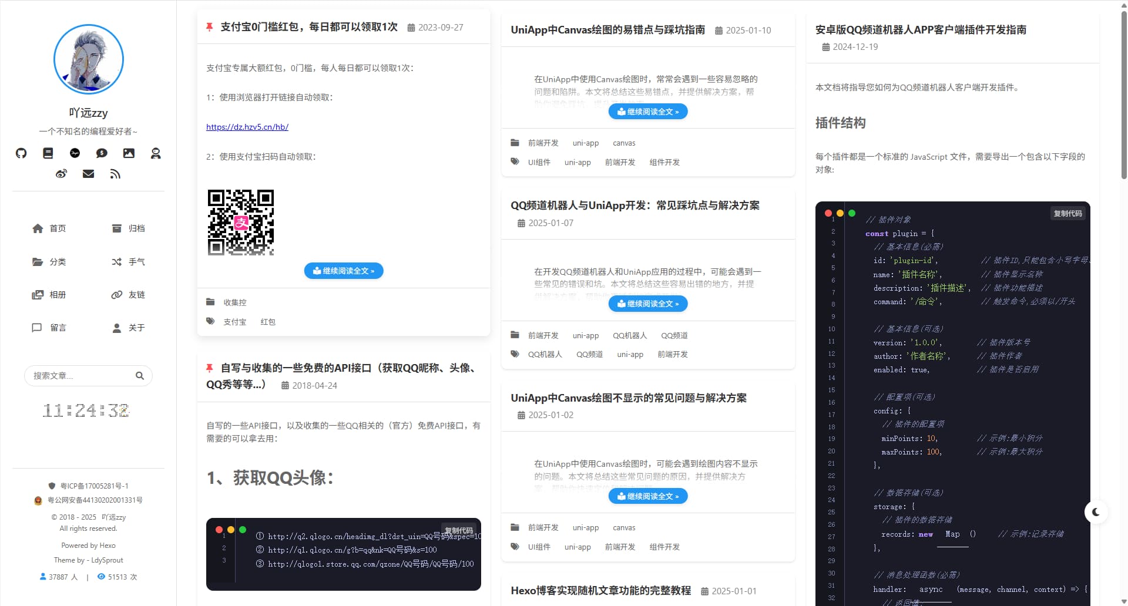
Task: Click the dollar speech bubble icon
Action: click(x=102, y=153)
